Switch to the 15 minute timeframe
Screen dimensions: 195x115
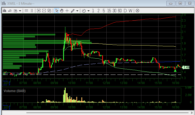(109, 11)
